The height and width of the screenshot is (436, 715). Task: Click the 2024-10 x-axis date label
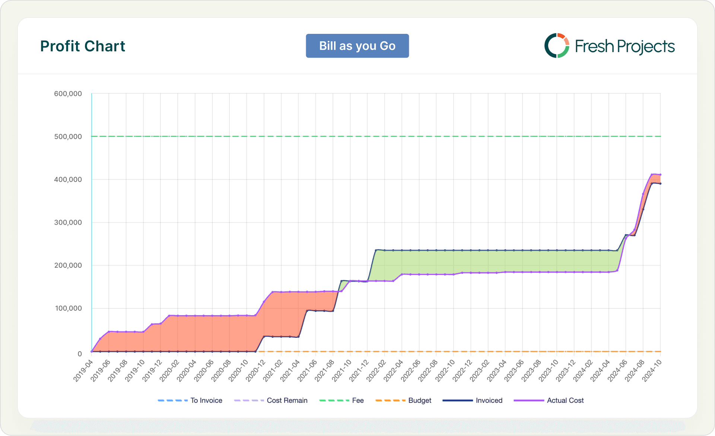click(652, 371)
